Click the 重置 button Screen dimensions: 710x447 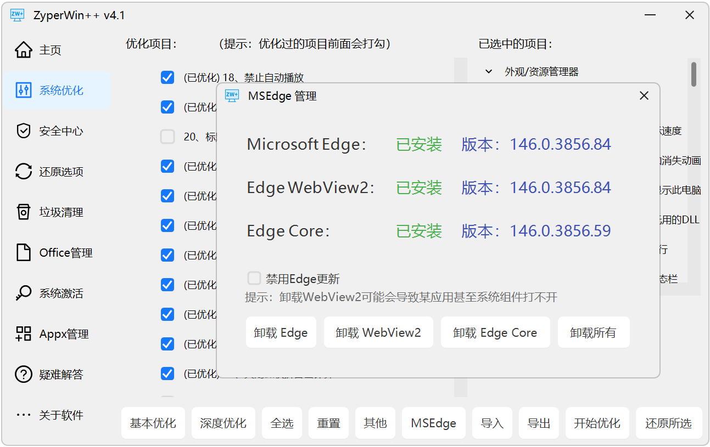(329, 423)
